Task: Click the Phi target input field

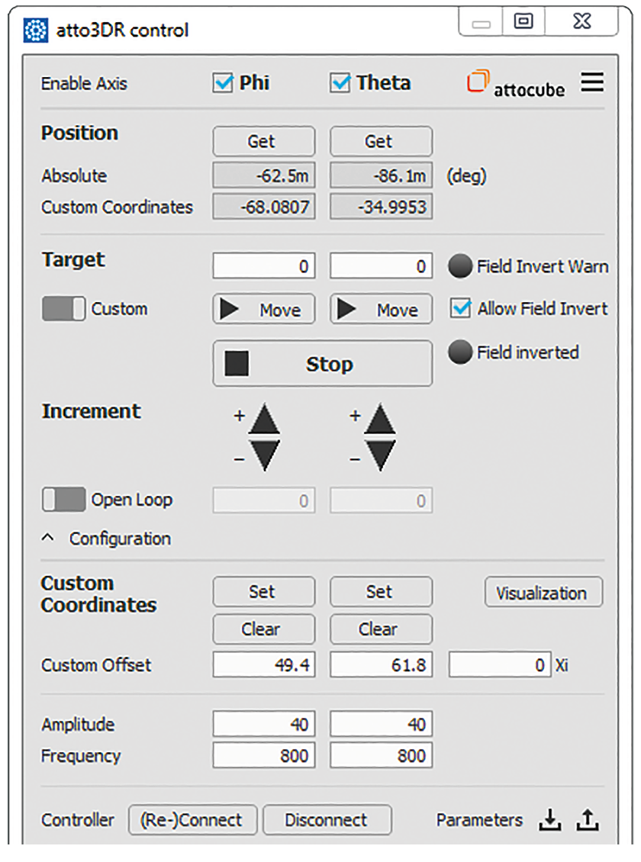Action: (x=263, y=265)
